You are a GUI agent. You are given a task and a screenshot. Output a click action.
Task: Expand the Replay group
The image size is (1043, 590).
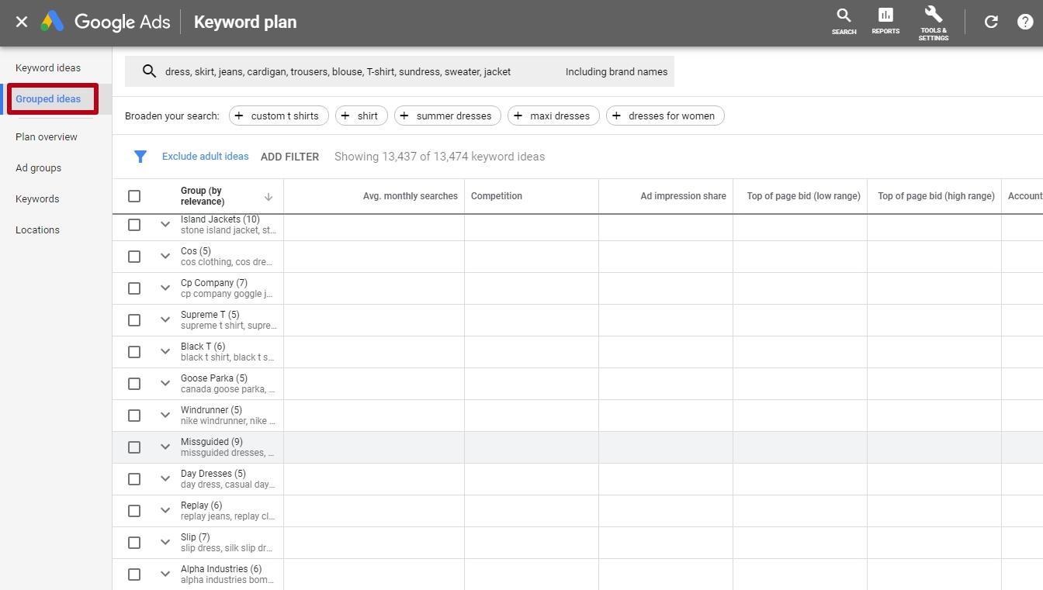point(165,511)
